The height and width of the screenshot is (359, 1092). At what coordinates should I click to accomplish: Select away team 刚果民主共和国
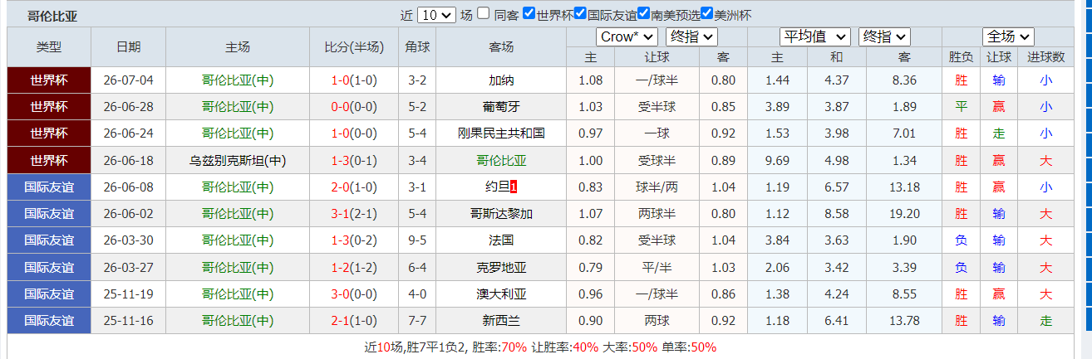[x=501, y=133]
